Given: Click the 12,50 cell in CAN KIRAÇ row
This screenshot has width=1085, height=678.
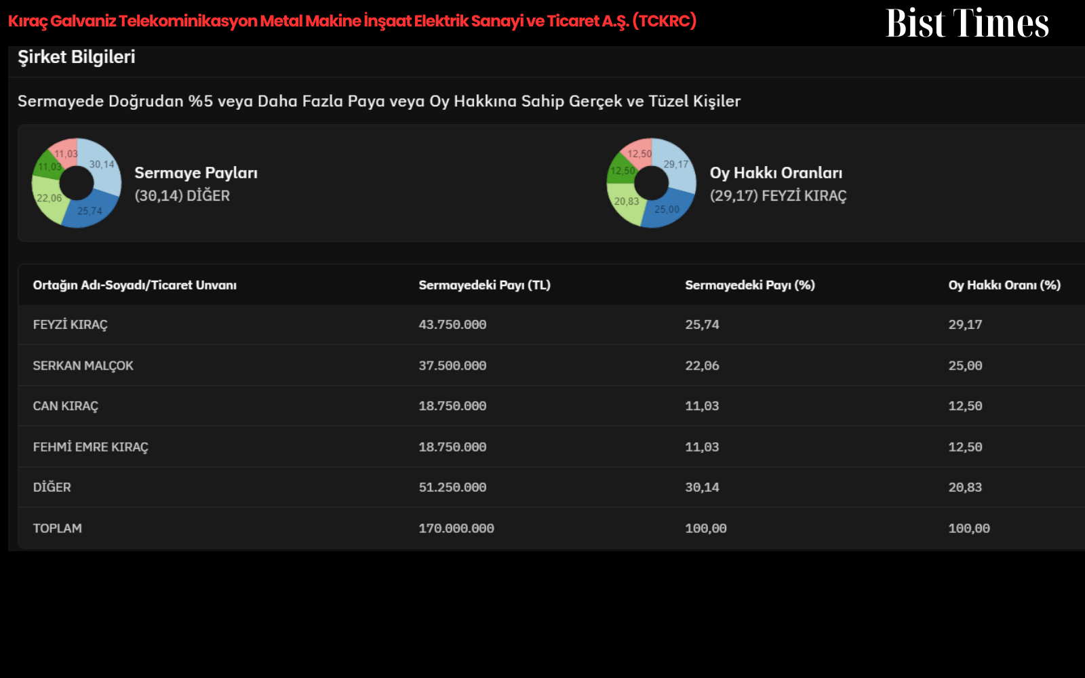Looking at the screenshot, I should pyautogui.click(x=965, y=406).
